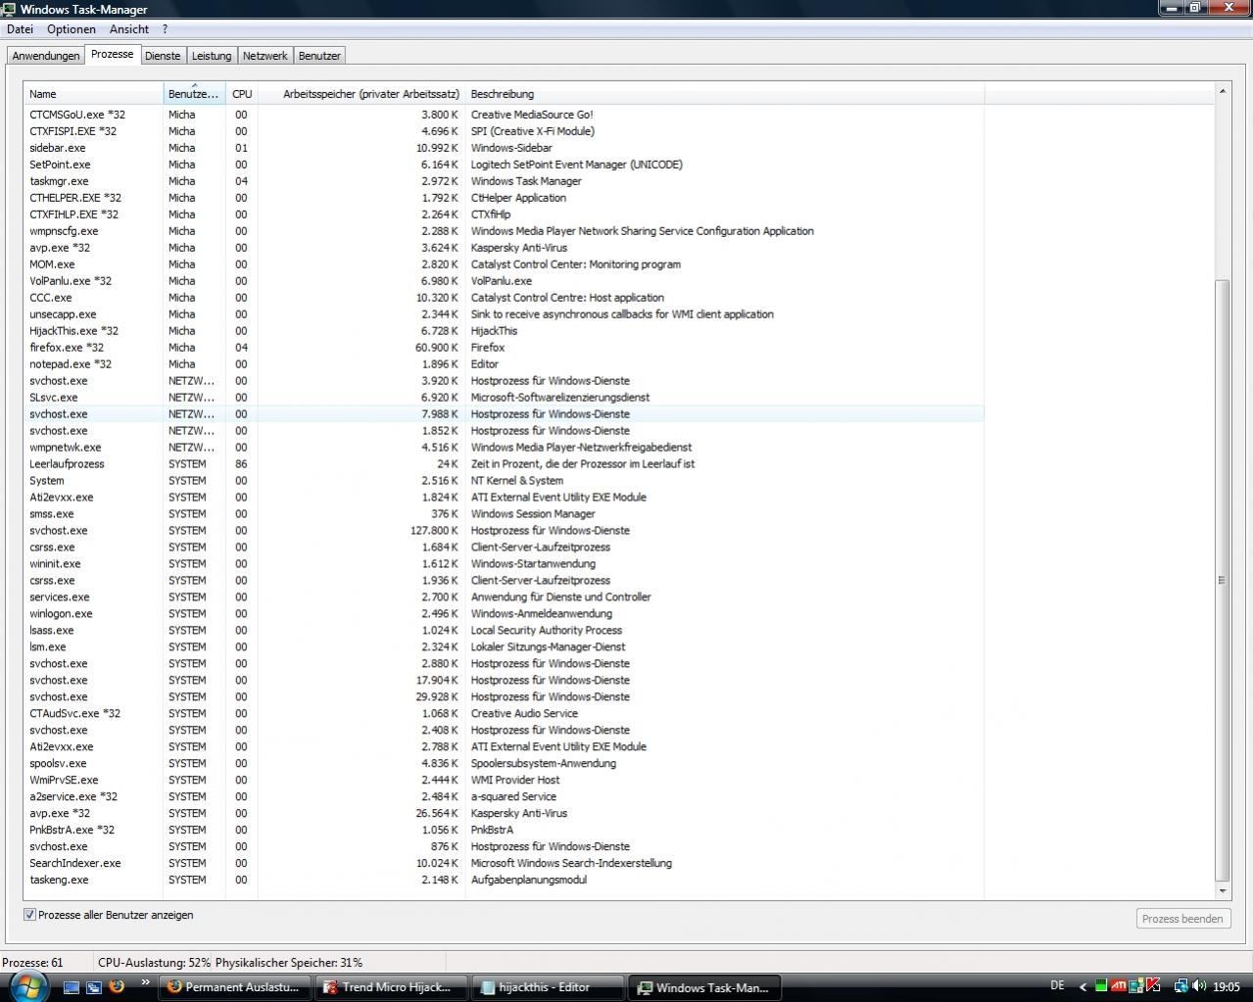Select the PnkBstrA.exe *32 process
1253x1002 pixels.
click(504, 831)
